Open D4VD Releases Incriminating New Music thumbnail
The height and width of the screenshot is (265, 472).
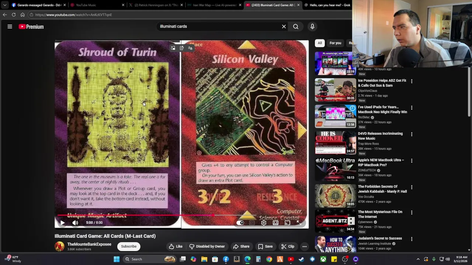pyautogui.click(x=335, y=143)
